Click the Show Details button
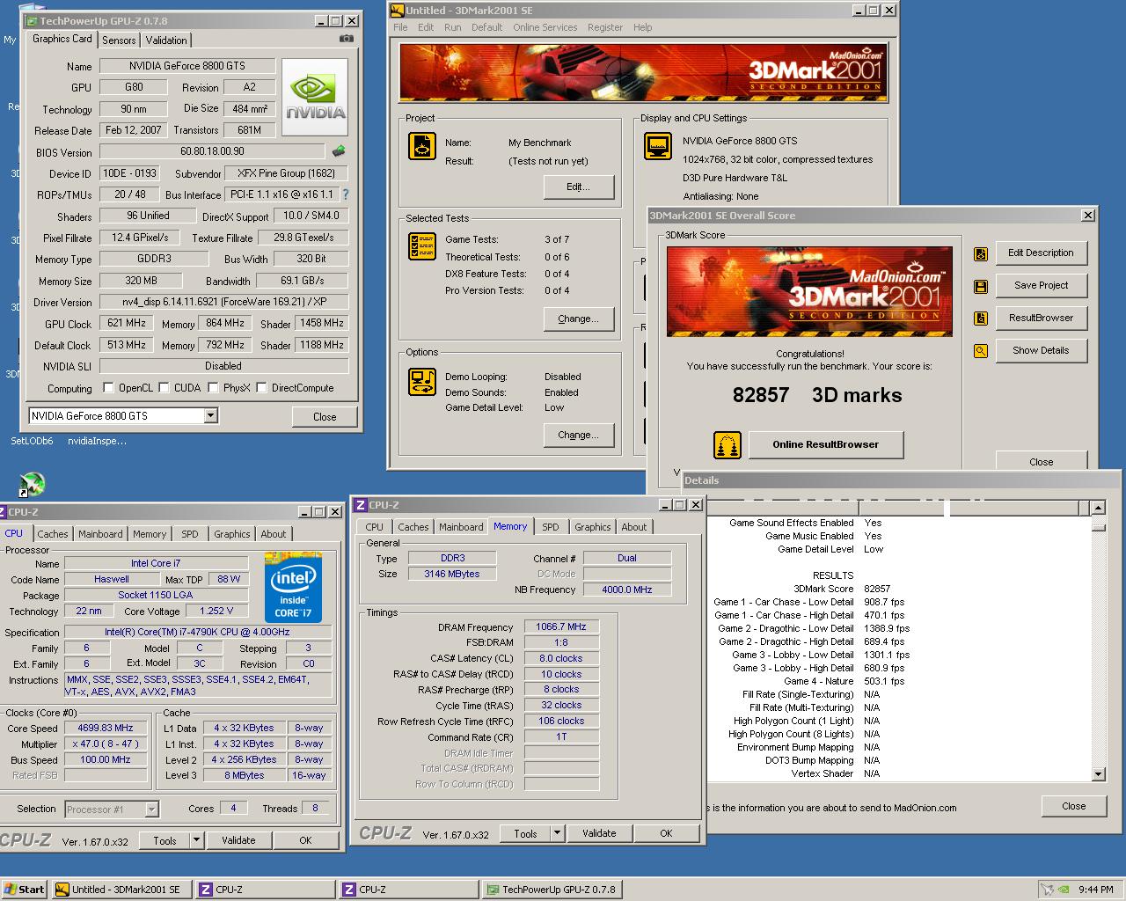 pyautogui.click(x=1042, y=350)
